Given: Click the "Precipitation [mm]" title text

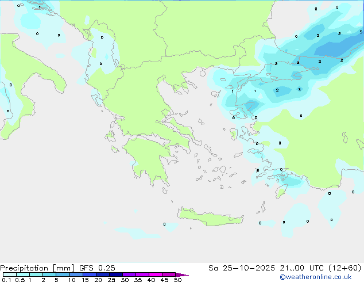Looking at the screenshot, I should coord(37,268).
